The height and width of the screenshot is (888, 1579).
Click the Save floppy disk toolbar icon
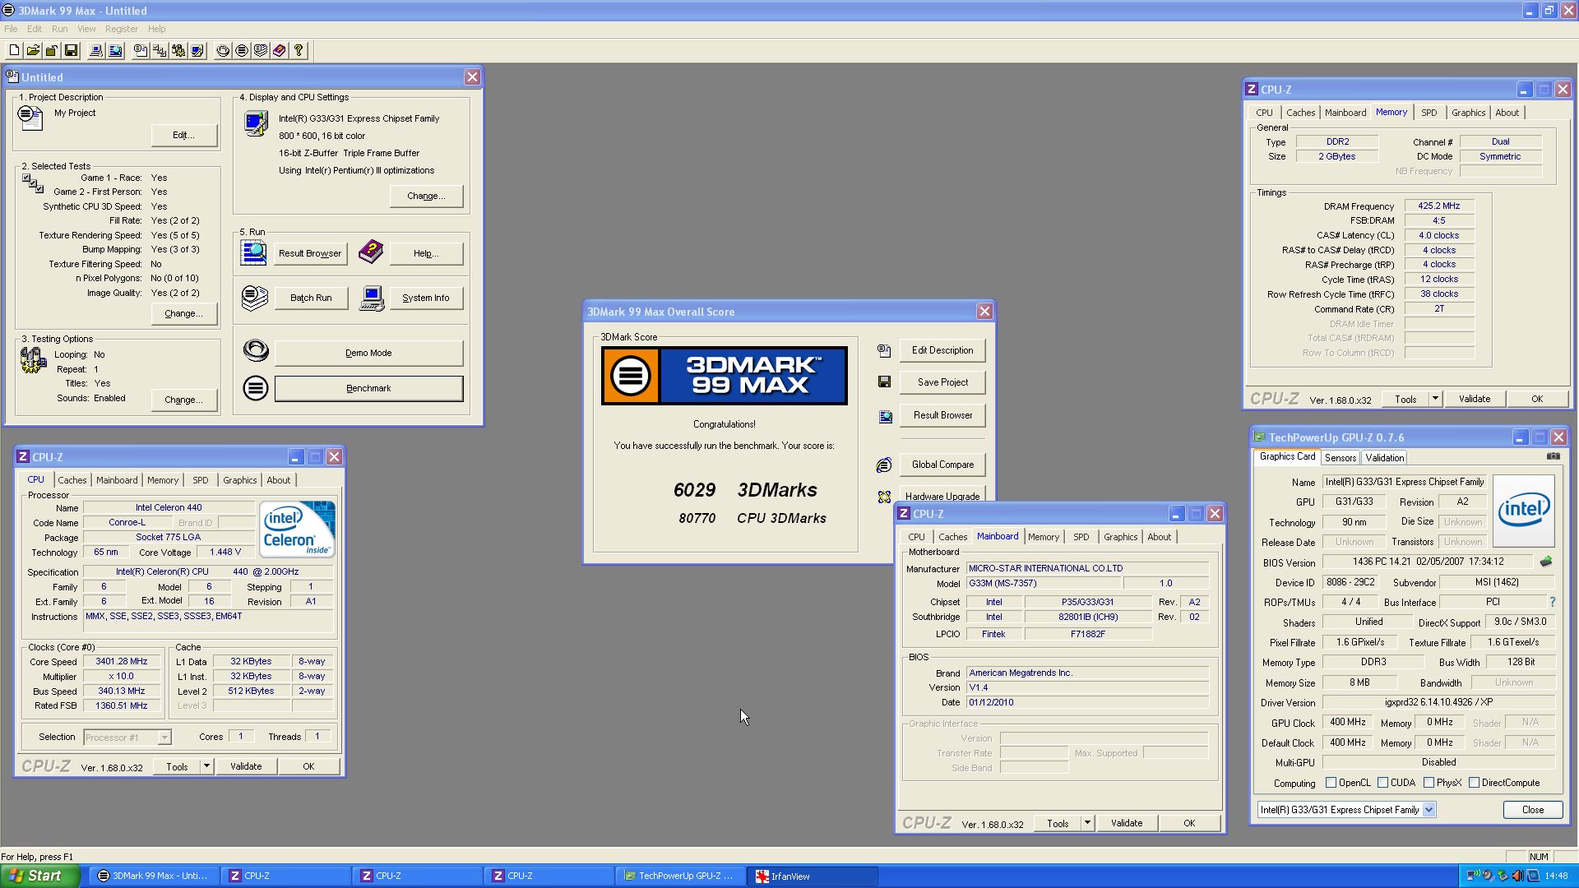pos(71,51)
